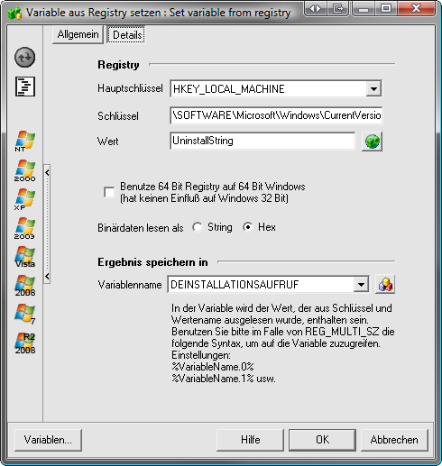This screenshot has height=466, width=442.
Task: Click the left-right arrows title bar icon
Action: (x=316, y=8)
